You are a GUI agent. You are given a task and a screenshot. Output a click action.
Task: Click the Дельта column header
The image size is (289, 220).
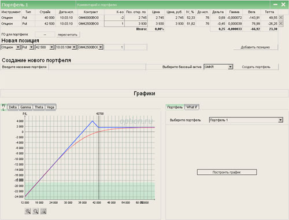(x=218, y=12)
